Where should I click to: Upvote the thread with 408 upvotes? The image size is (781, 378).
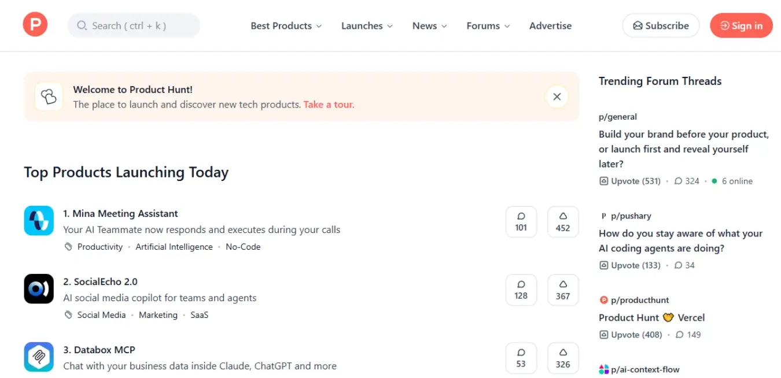(629, 335)
